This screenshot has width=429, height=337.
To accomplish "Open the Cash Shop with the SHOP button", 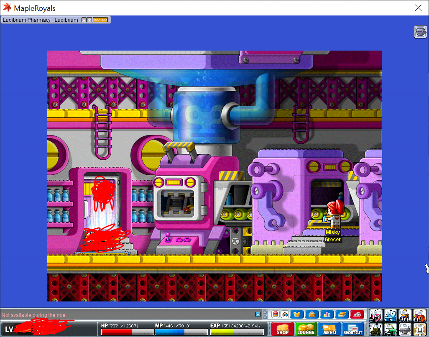I will [x=283, y=329].
